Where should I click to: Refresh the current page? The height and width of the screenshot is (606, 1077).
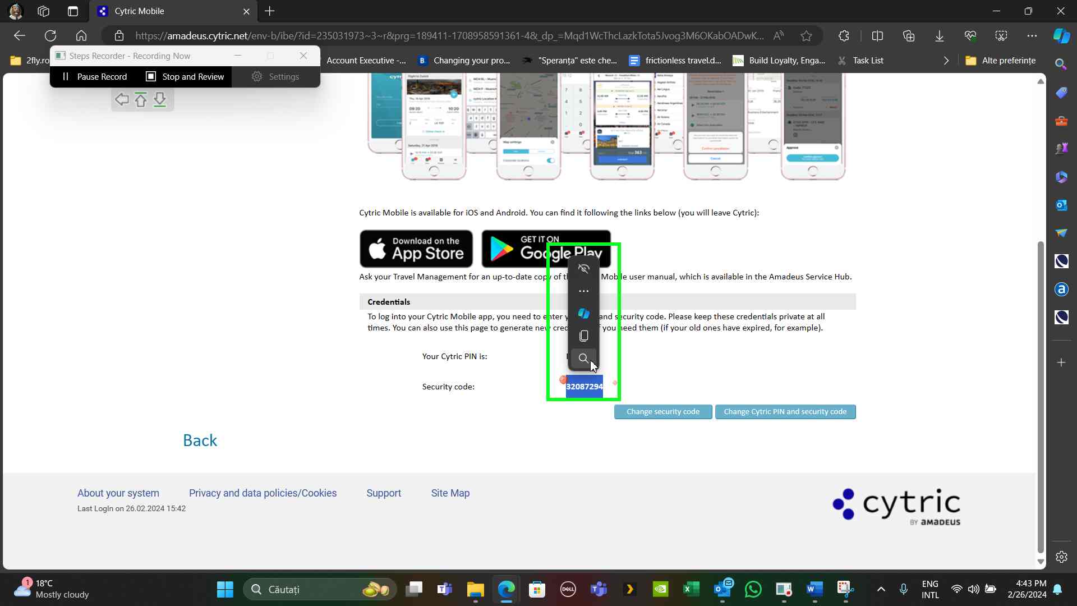click(x=50, y=36)
